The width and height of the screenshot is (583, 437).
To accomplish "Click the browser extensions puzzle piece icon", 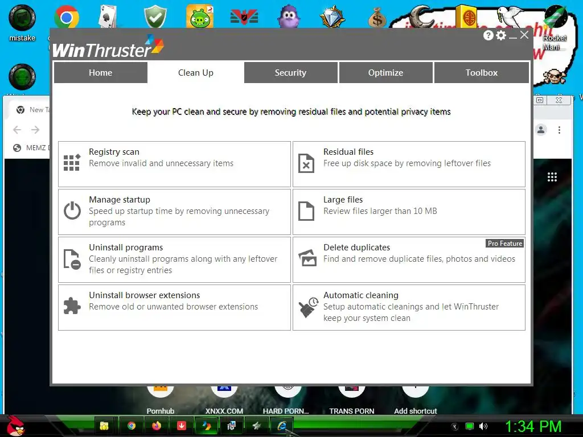I will pos(72,306).
